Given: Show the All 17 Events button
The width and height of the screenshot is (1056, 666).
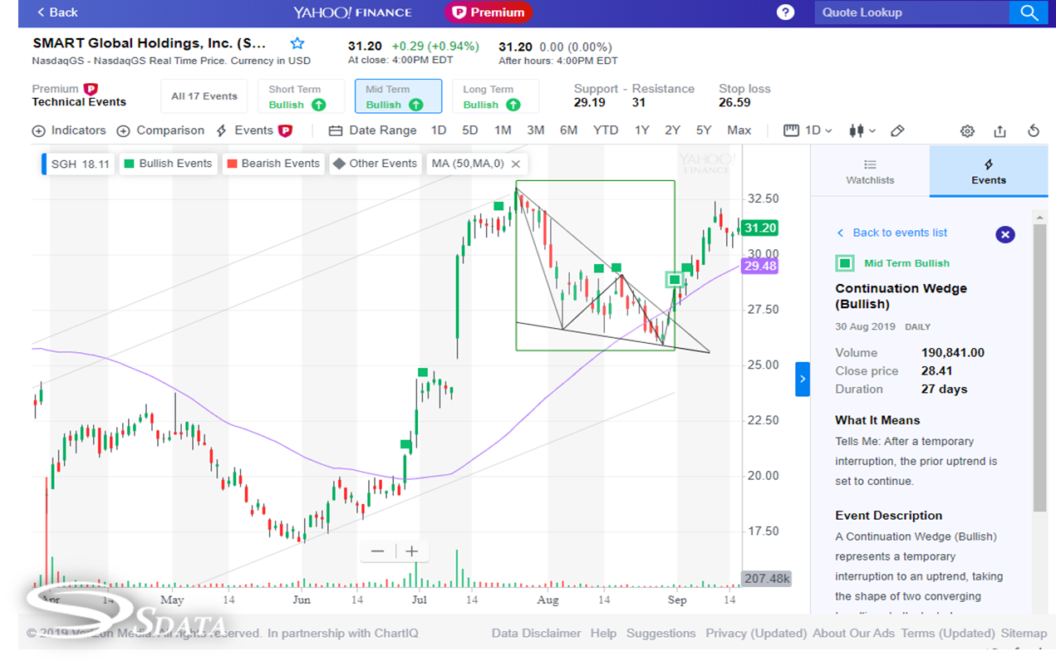Looking at the screenshot, I should coord(204,96).
